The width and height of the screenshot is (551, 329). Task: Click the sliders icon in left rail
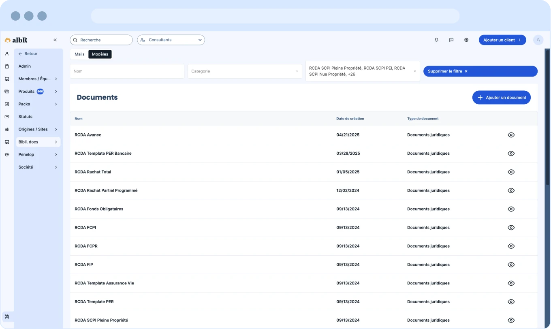pyautogui.click(x=7, y=129)
